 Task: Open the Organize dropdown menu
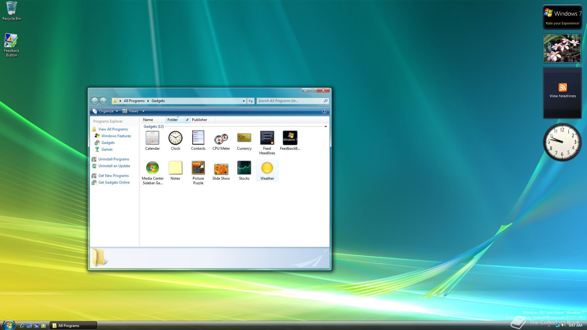pyautogui.click(x=105, y=111)
